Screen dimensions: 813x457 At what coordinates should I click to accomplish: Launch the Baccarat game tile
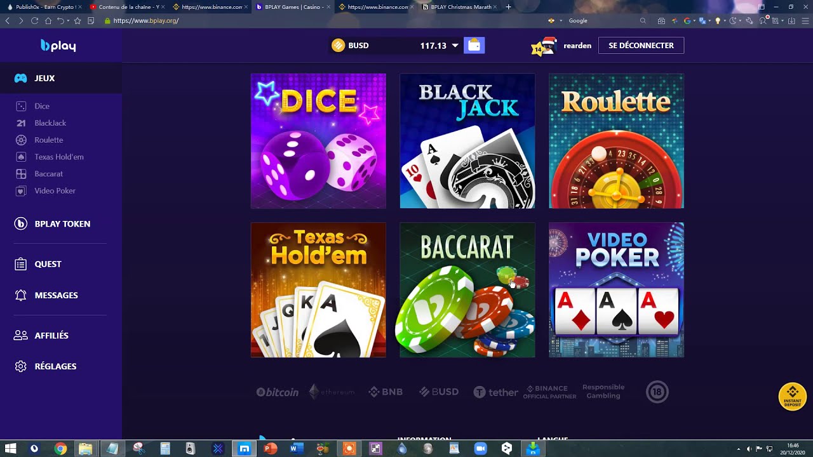tap(467, 290)
